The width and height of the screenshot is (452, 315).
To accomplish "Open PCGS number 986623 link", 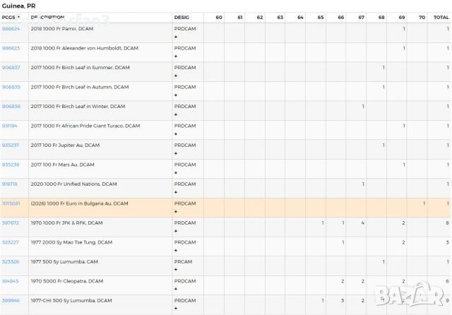I will coord(11,48).
